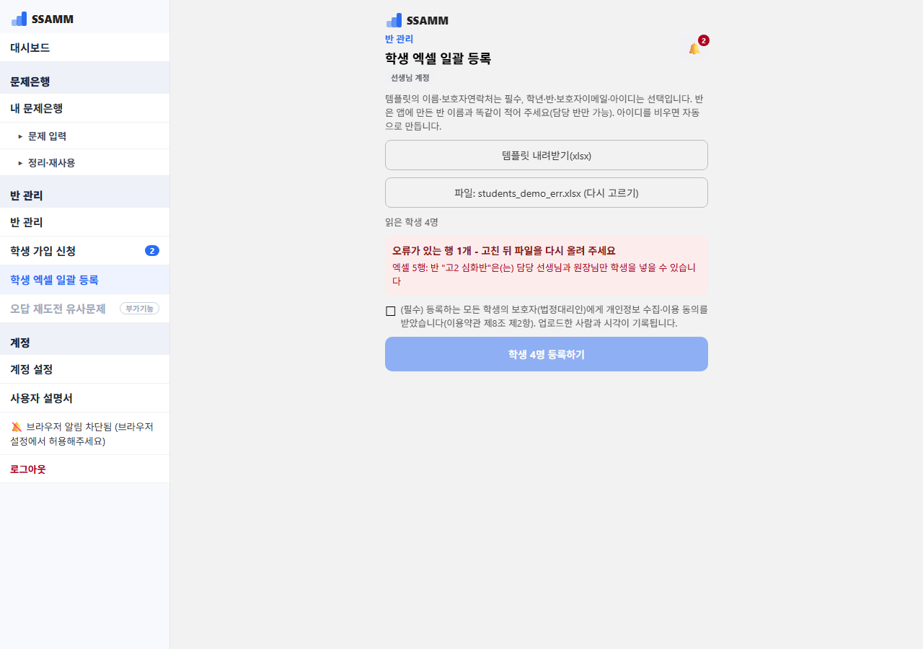
Task: Click the muted bell browser-notification icon
Action: [x=17, y=427]
